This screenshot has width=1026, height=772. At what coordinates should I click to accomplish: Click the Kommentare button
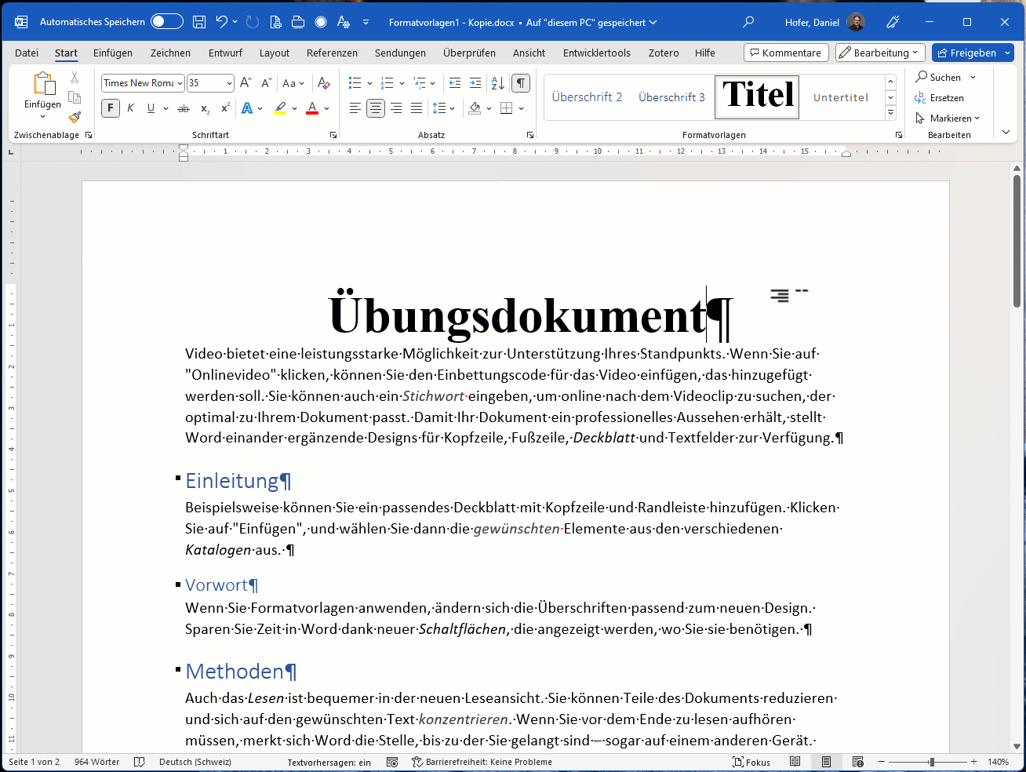click(785, 53)
